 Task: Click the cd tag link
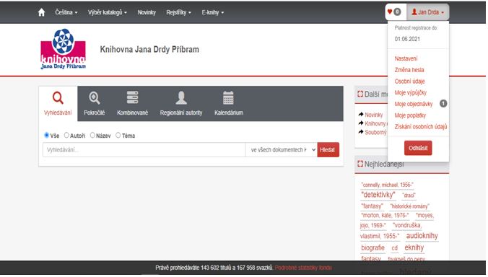(x=395, y=248)
